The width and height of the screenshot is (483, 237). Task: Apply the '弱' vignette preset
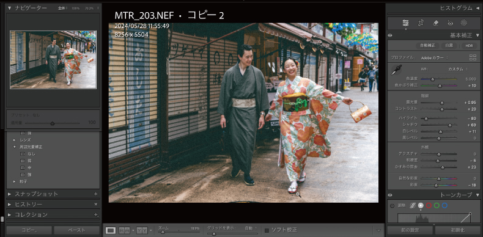pos(29,161)
